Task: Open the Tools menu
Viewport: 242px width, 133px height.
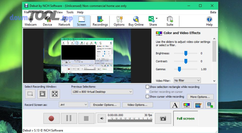Action: pyautogui.click(x=70, y=12)
